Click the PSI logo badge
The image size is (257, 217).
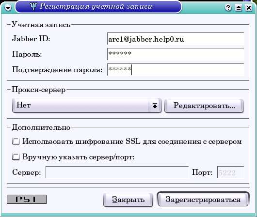(27, 199)
